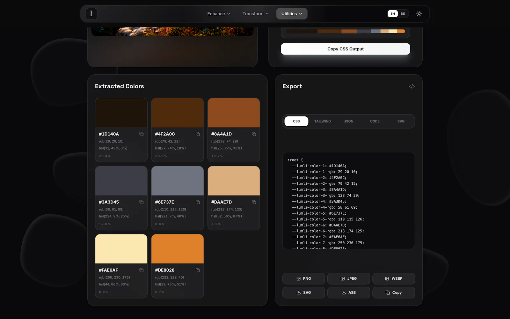The height and width of the screenshot is (319, 510).
Task: Copy the #6E737E color code
Action: click(198, 202)
